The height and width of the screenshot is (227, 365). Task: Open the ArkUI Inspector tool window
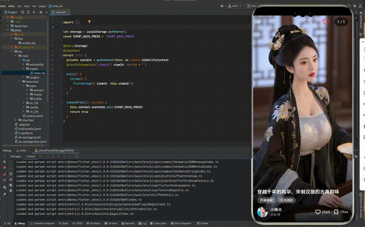[x=181, y=223]
